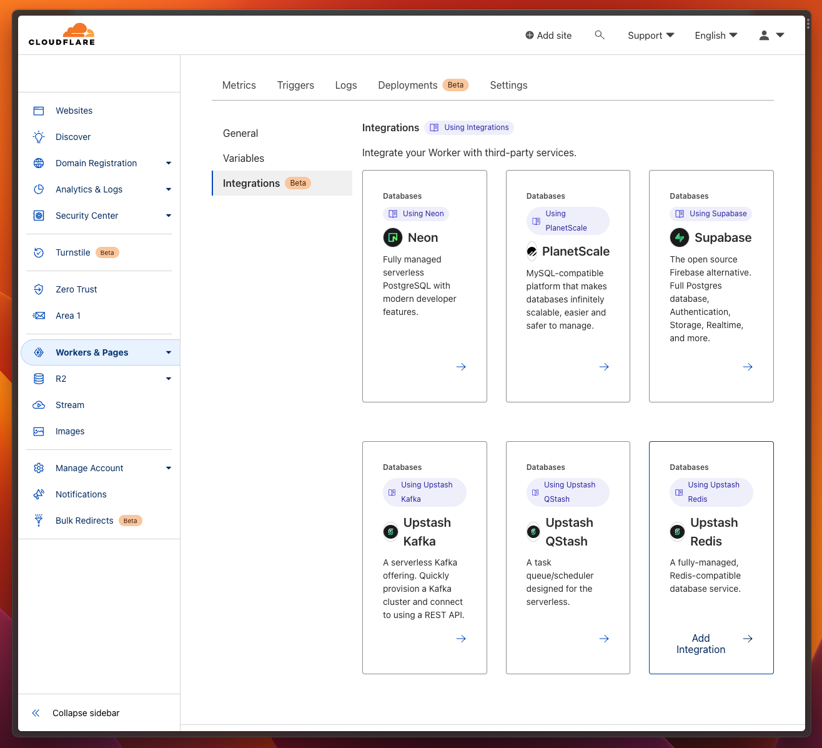Expand the Manage Account section

tap(168, 468)
